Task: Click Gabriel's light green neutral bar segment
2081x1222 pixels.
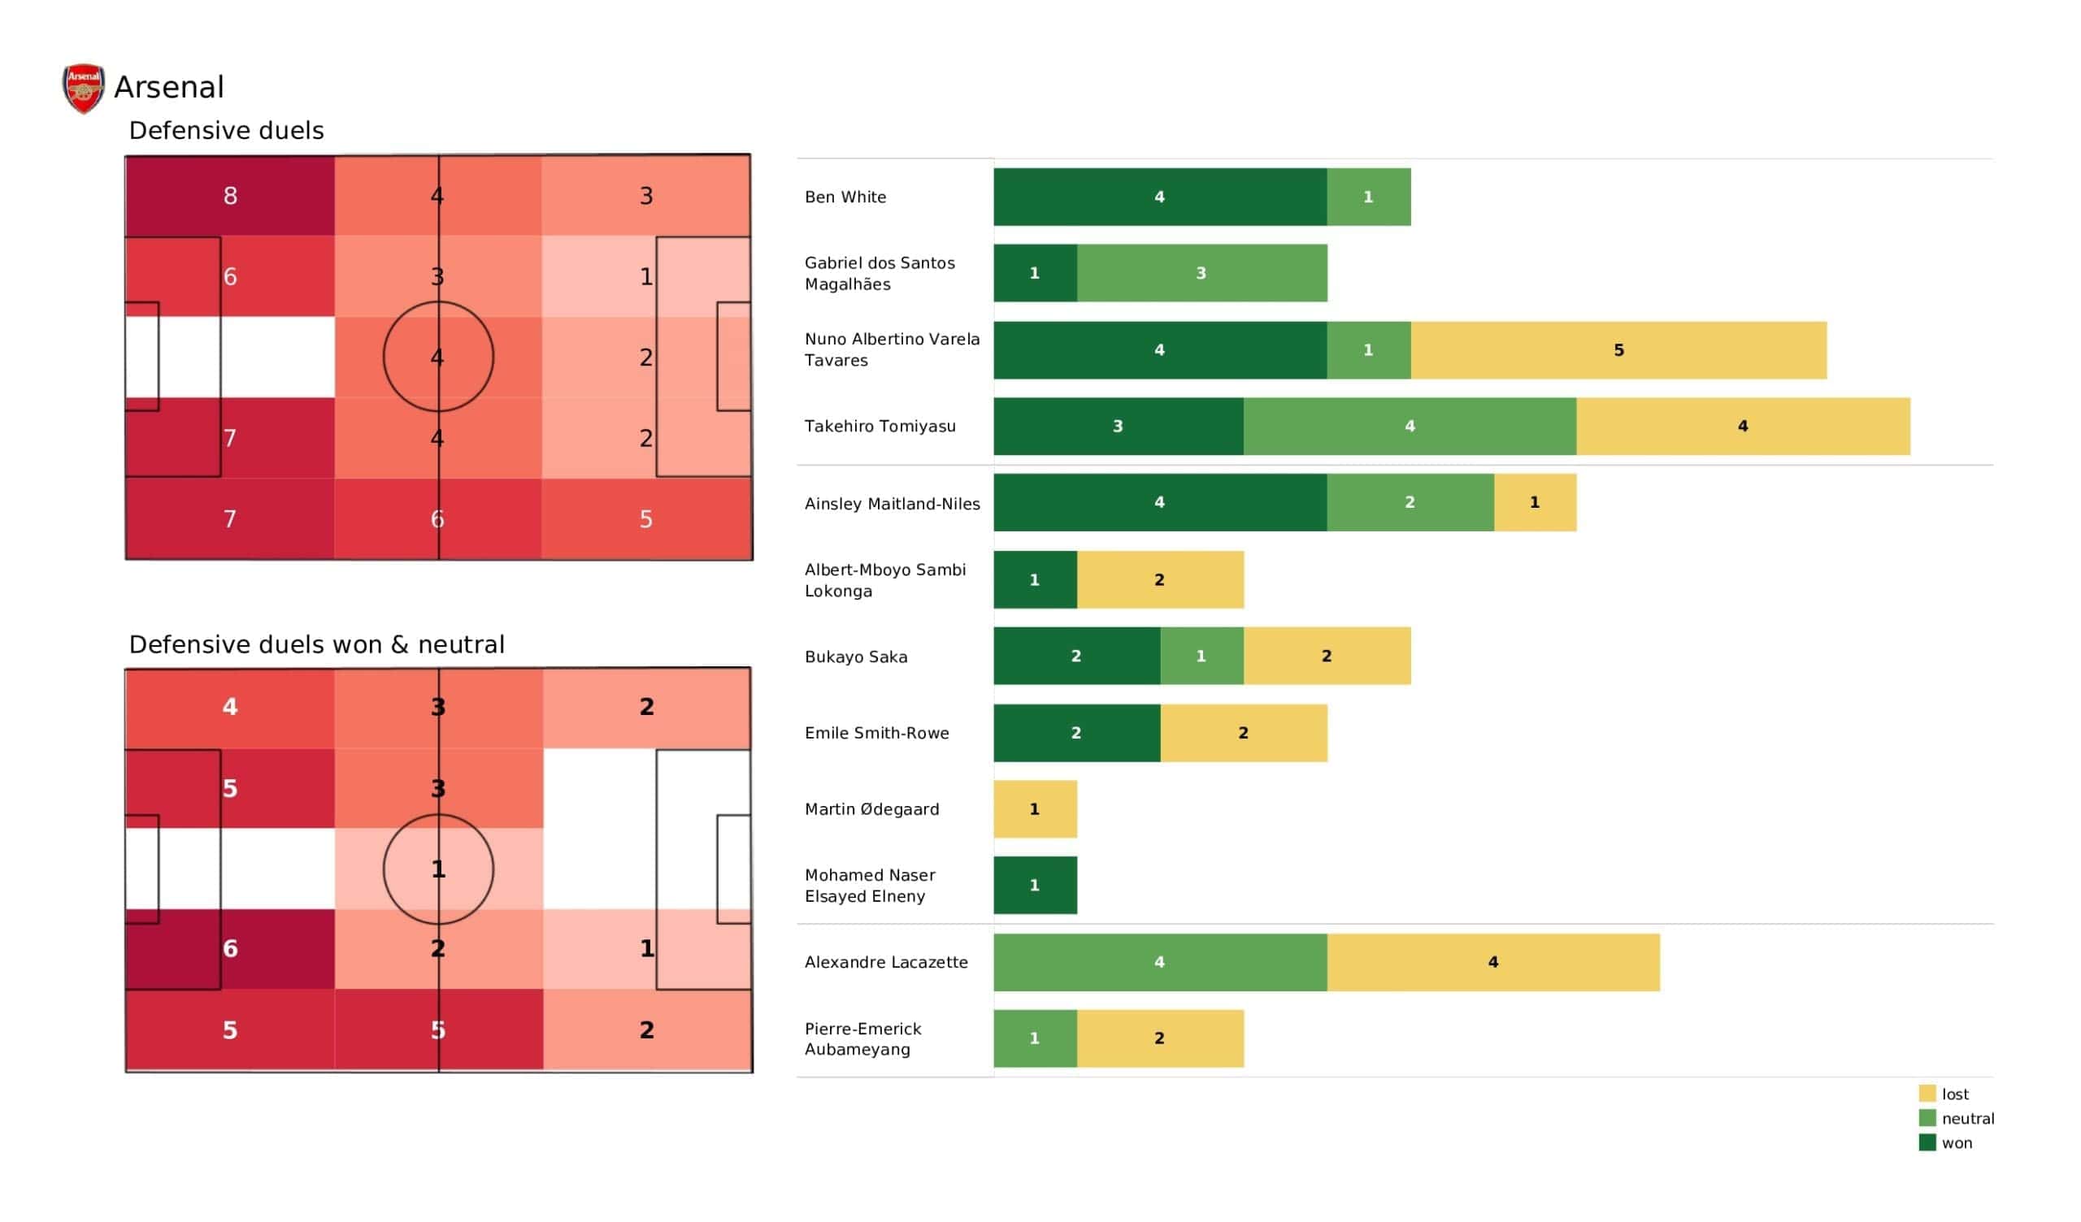Action: tap(1201, 273)
